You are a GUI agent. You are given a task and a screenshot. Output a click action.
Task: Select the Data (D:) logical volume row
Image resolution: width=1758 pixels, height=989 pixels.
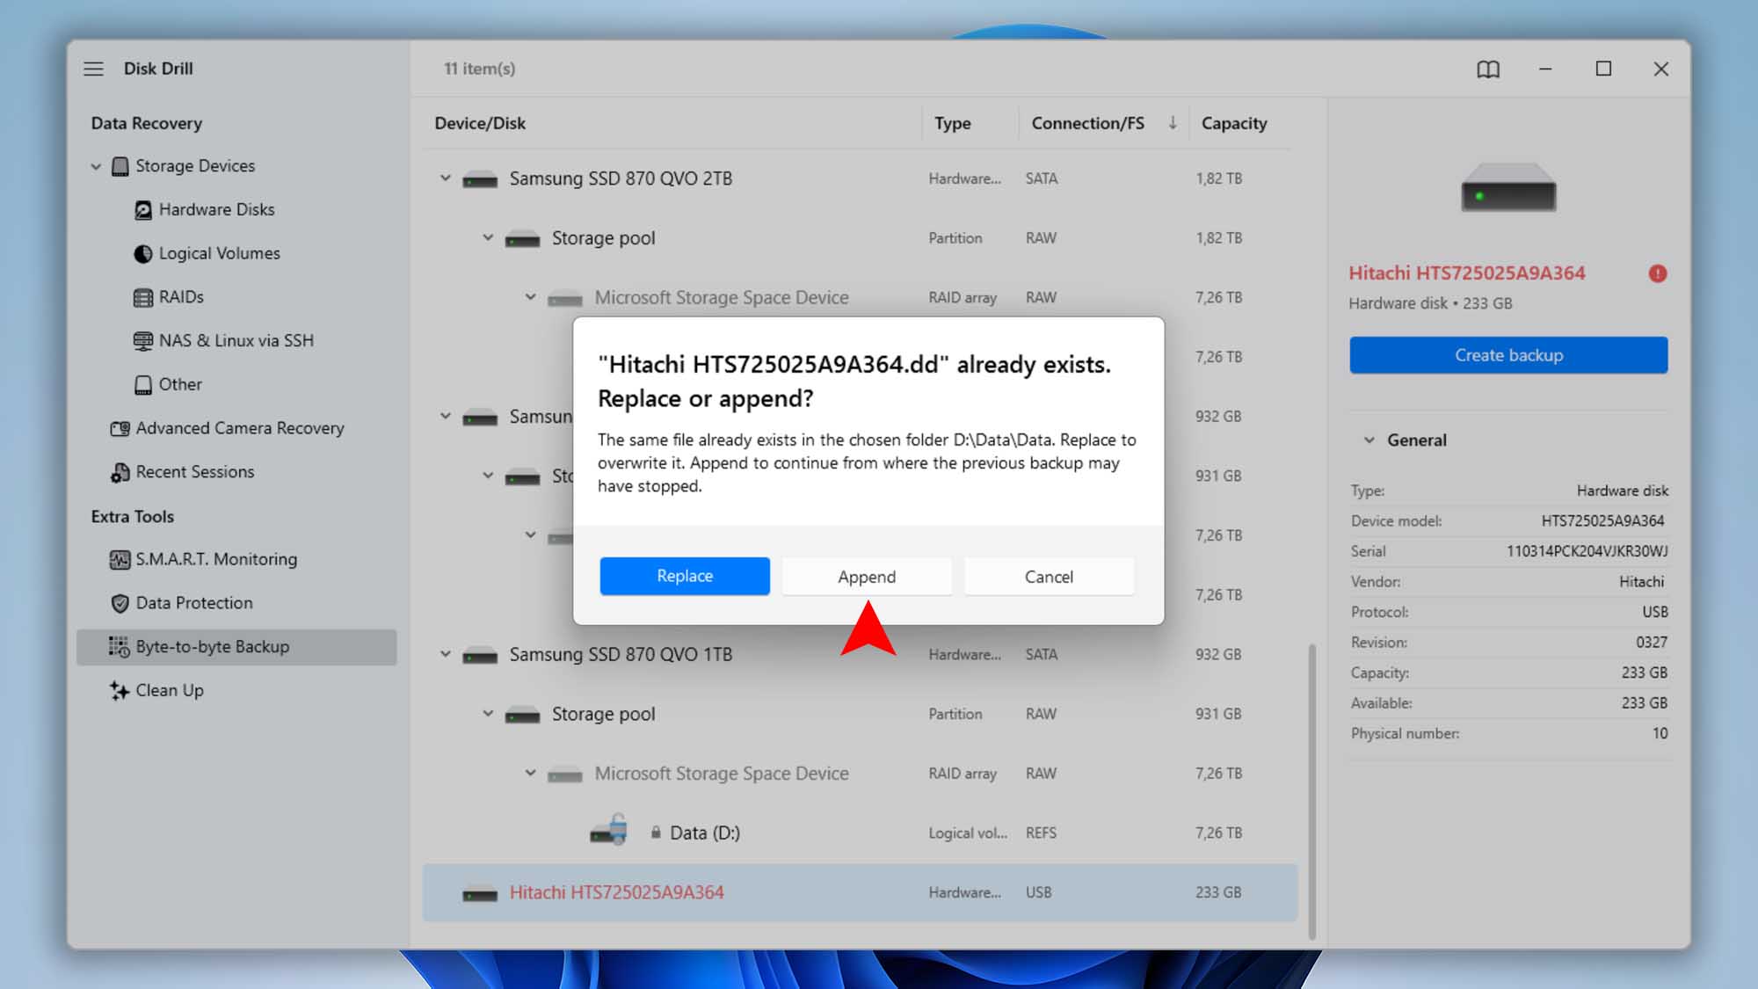(x=860, y=833)
